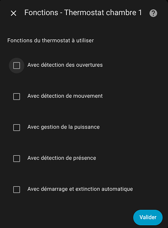The width and height of the screenshot is (168, 228).
Task: Click the 'Fonctions du thermostat à utiliser' subtitle
Action: (x=51, y=41)
